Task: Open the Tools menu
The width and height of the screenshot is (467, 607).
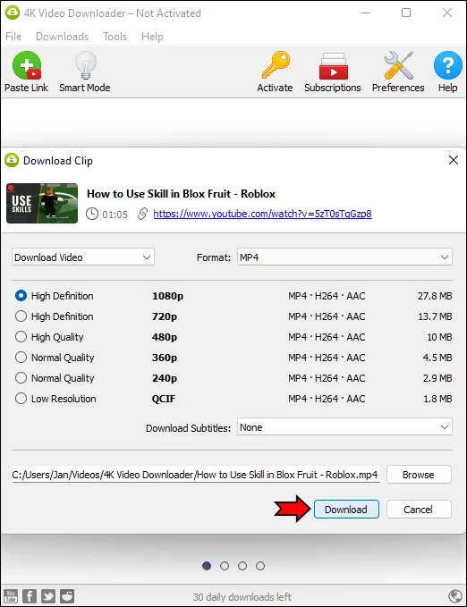Action: point(115,37)
